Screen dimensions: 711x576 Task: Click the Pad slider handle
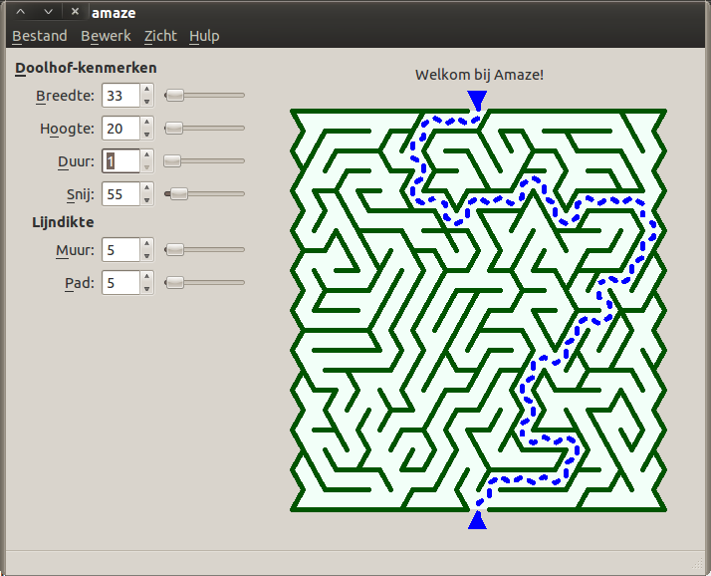(174, 282)
